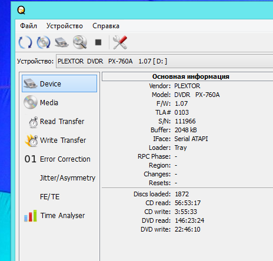The image size is (273, 261).
Task: Click the Buffer value 2048 kB
Action: (x=185, y=130)
